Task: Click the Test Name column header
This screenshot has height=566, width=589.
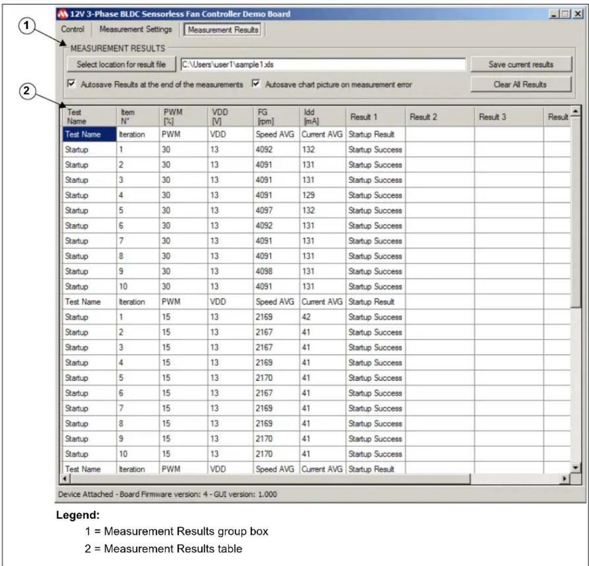Action: [89, 117]
